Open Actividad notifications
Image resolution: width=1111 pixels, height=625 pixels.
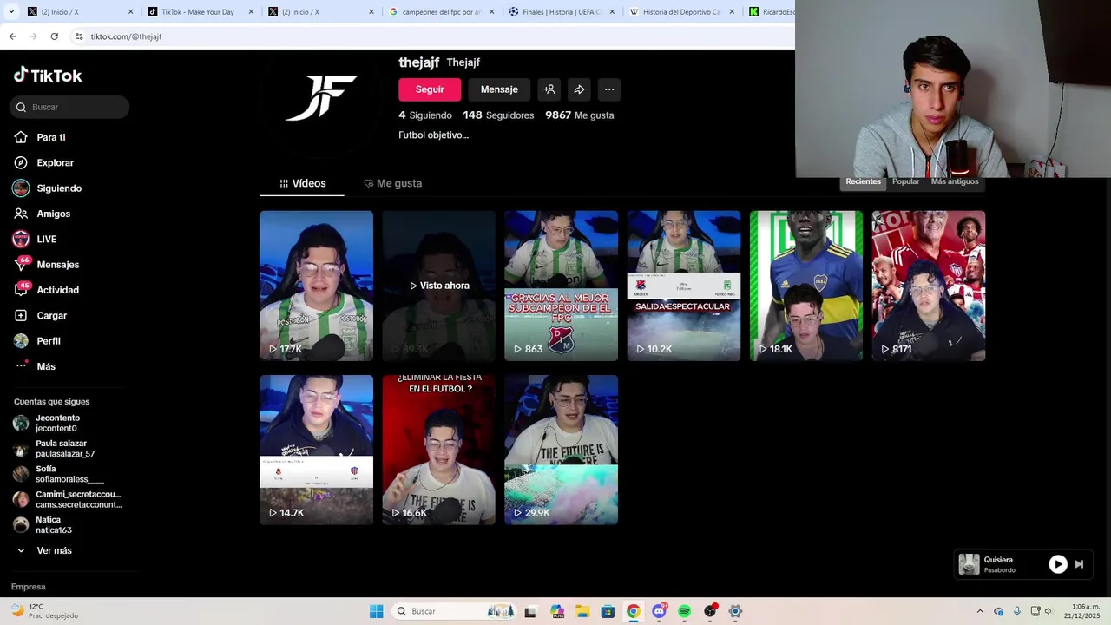[47, 290]
